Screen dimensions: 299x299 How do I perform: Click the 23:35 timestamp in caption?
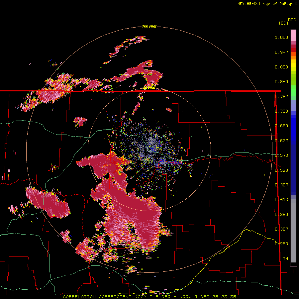pos(229,297)
